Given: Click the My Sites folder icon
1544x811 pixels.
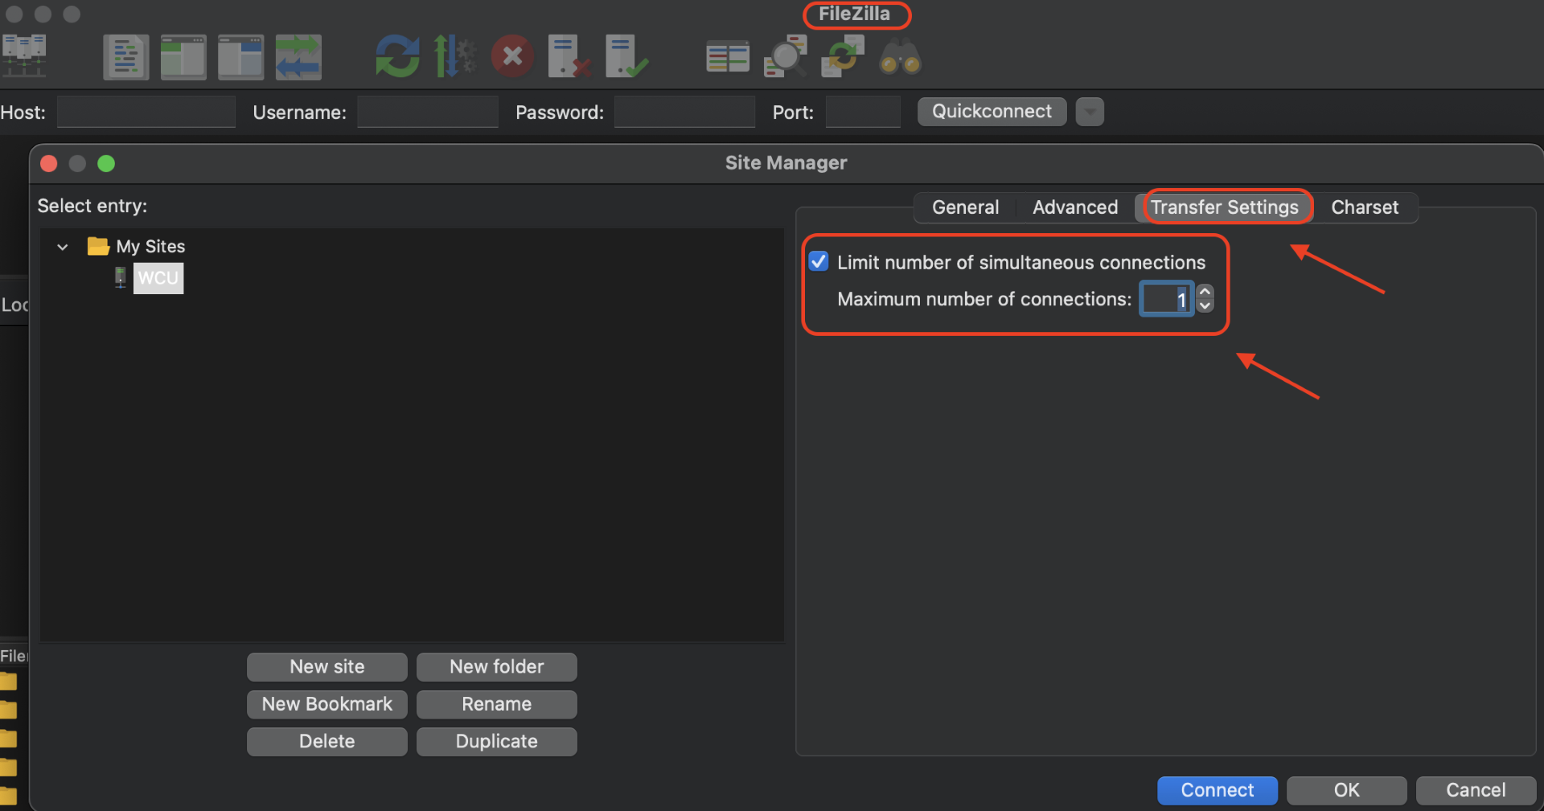Looking at the screenshot, I should tap(98, 246).
